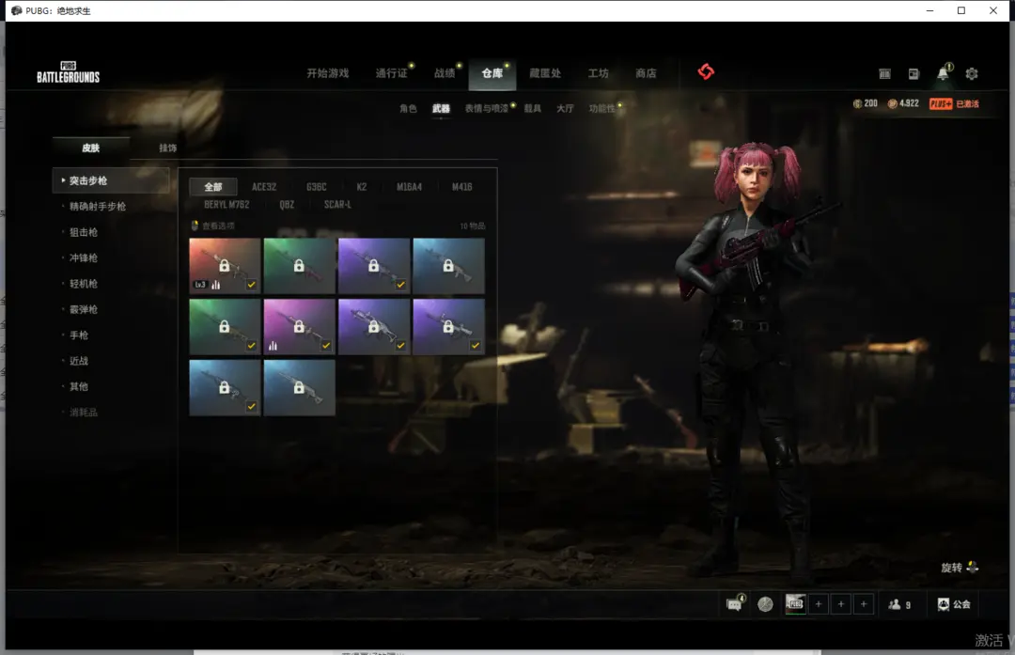Click the lock icon on magenta skin
The width and height of the screenshot is (1015, 655).
pyautogui.click(x=299, y=326)
